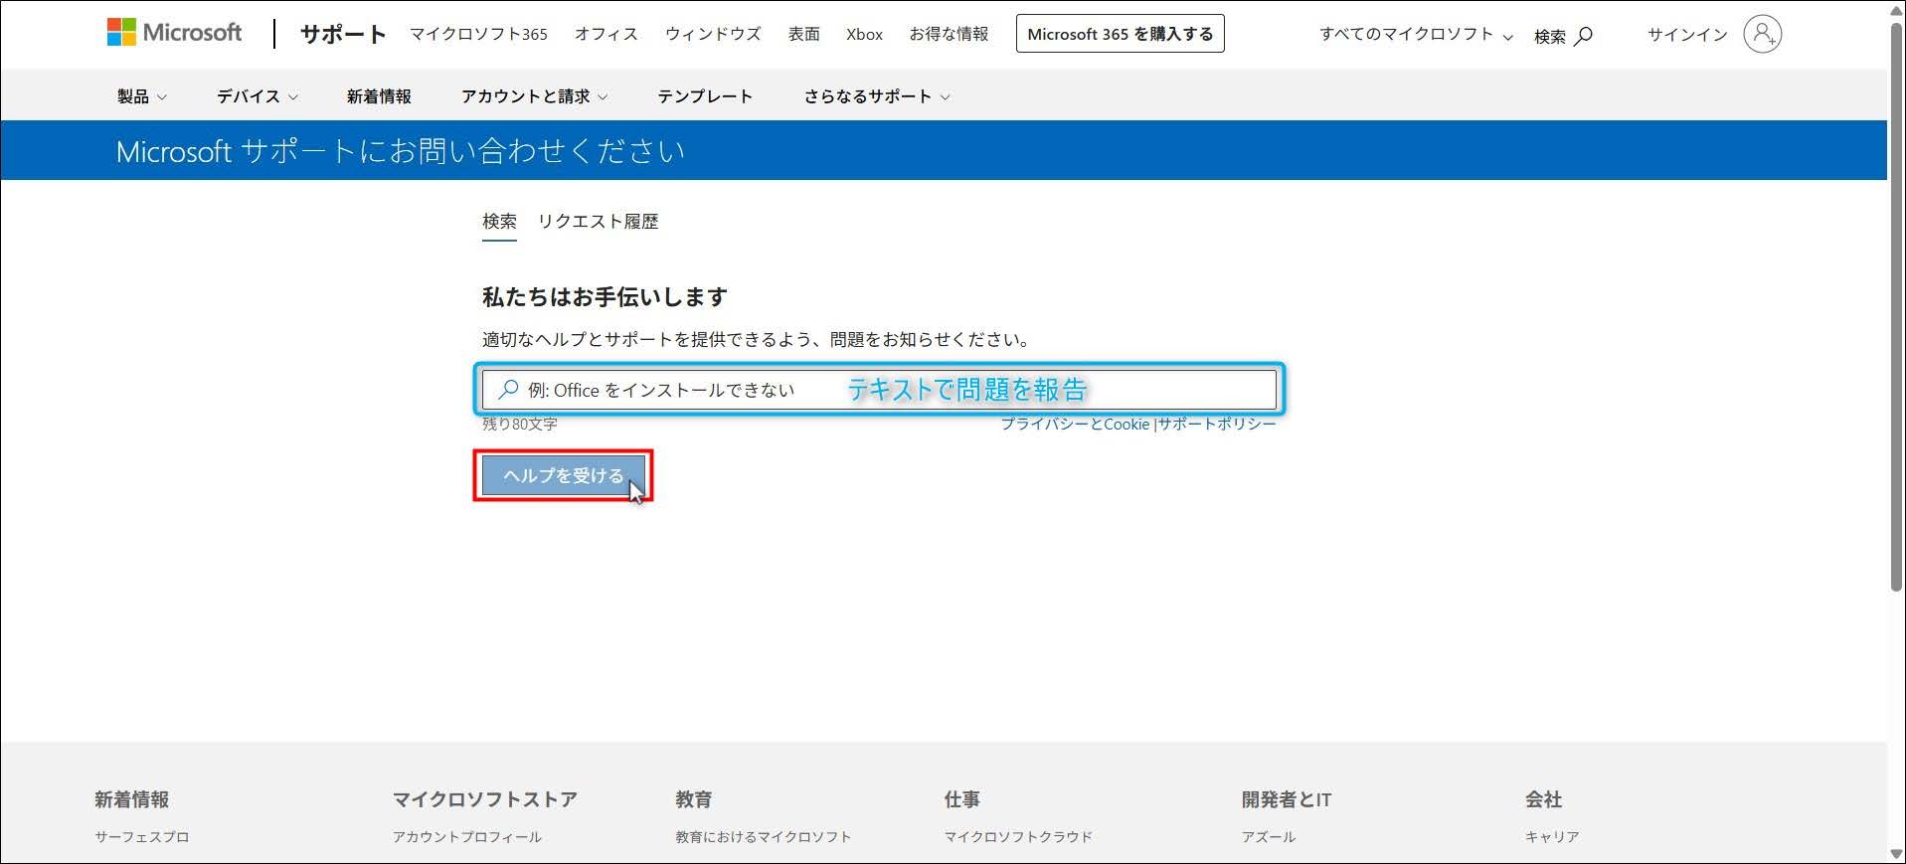Open the 教育におけるマイクロソフト footer link
The width and height of the screenshot is (1906, 864).
(x=764, y=837)
